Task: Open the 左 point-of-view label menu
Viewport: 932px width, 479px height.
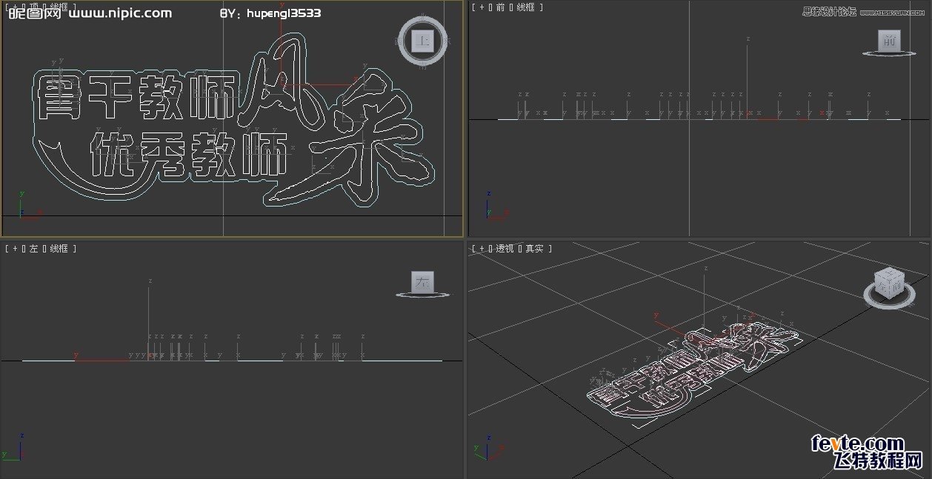Action: [34, 249]
